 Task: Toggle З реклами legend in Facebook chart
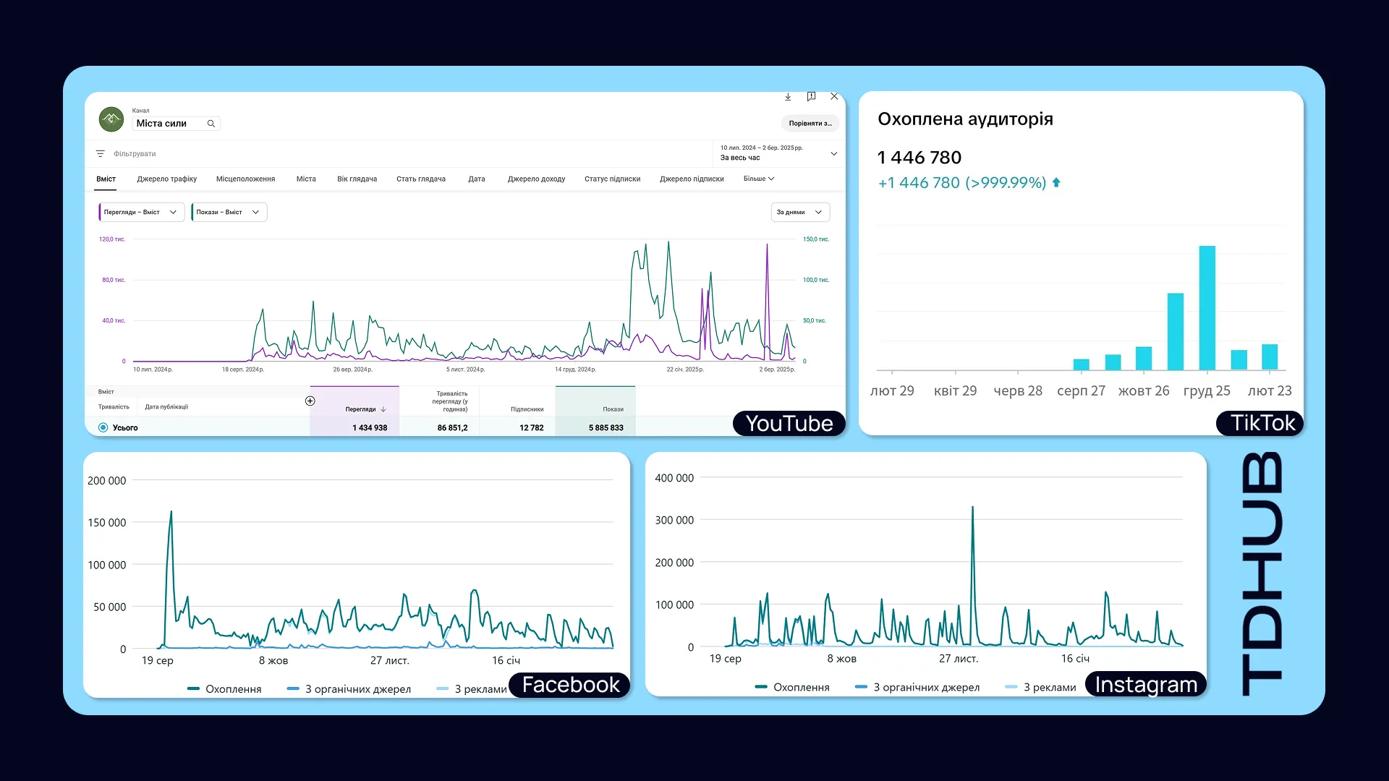pyautogui.click(x=472, y=689)
